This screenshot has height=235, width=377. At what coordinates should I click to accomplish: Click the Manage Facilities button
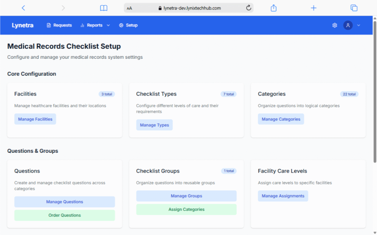[x=35, y=119]
